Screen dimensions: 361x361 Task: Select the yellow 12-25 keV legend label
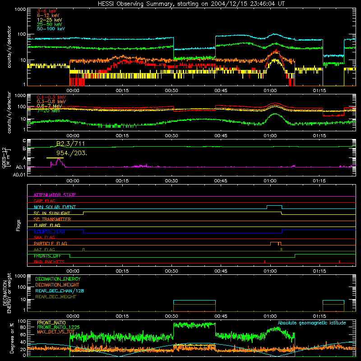point(50,20)
